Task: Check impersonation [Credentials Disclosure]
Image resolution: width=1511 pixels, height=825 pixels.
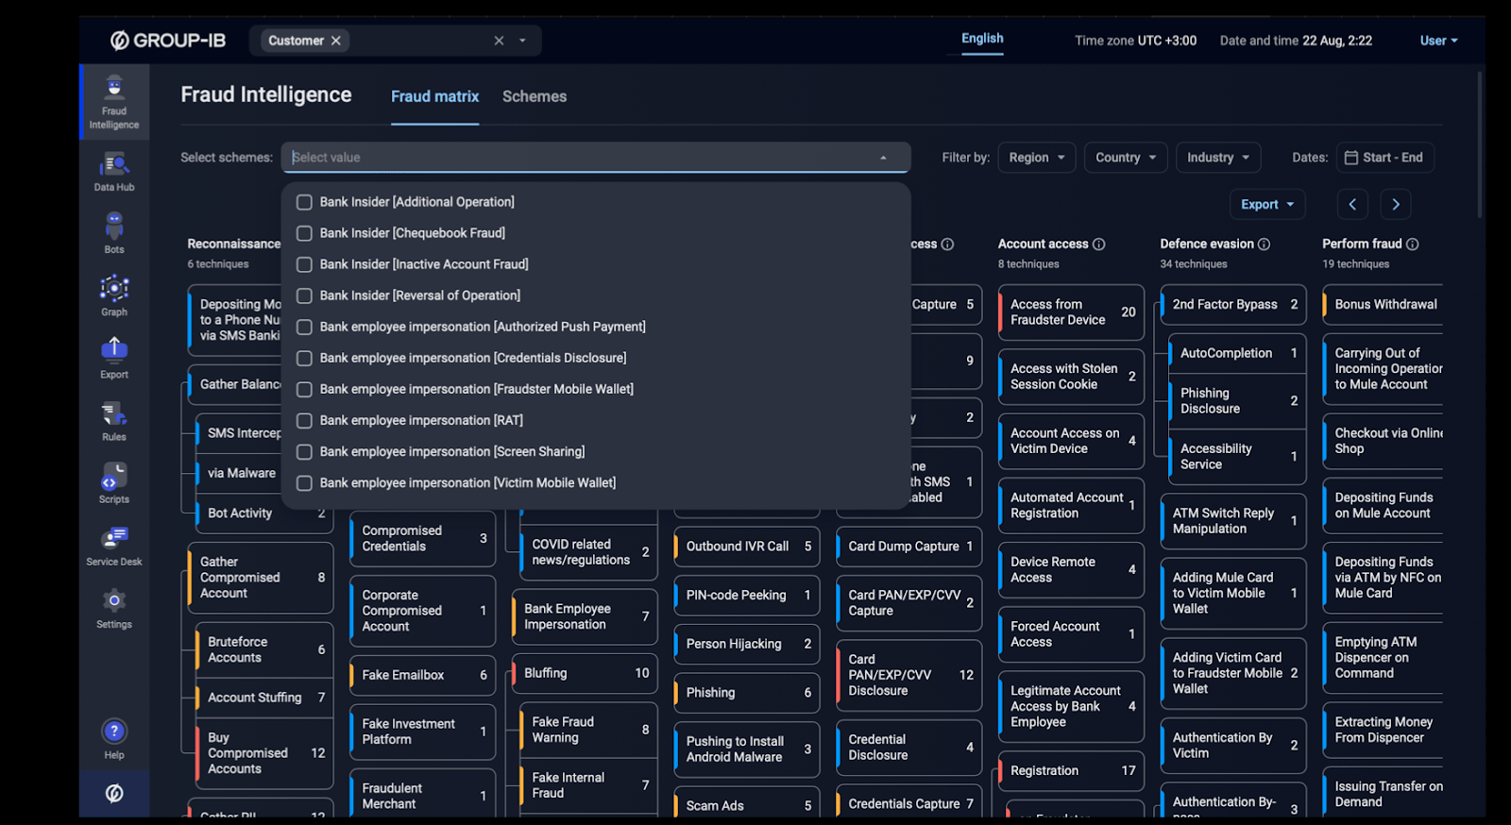Action: coord(304,358)
